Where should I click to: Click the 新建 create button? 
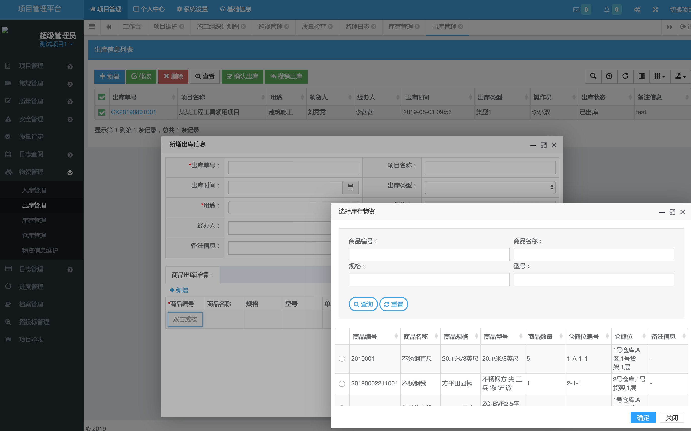(109, 76)
